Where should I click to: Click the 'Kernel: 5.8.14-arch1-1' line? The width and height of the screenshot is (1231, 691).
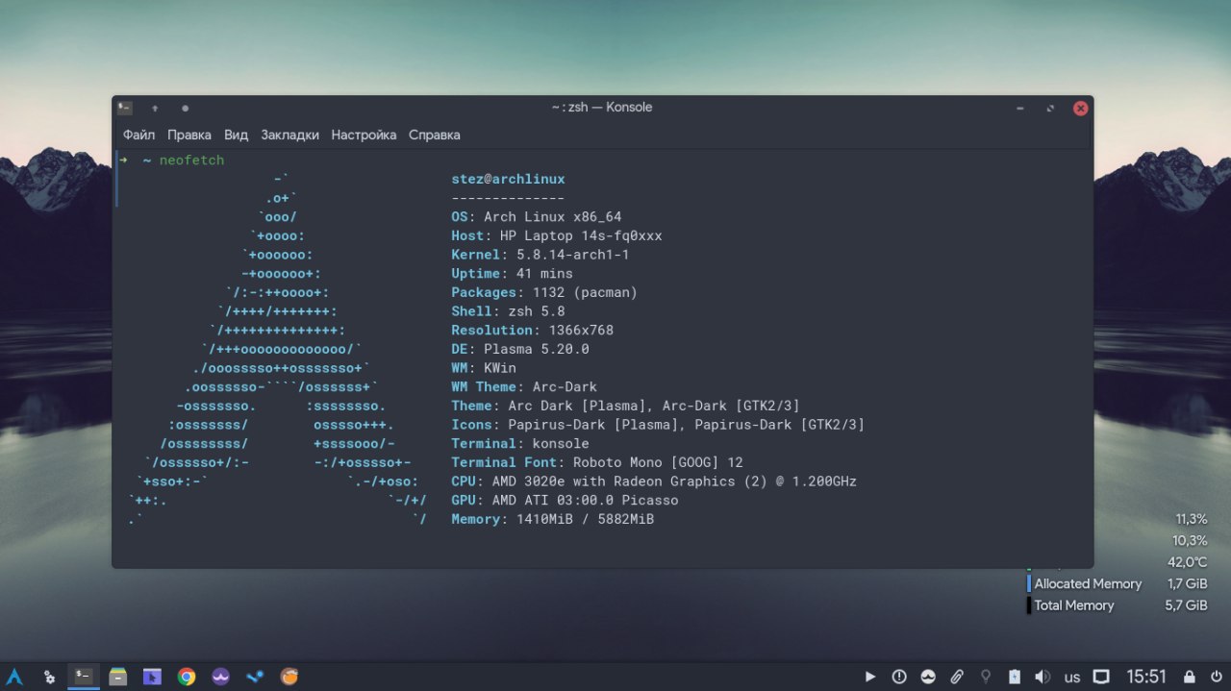(540, 255)
